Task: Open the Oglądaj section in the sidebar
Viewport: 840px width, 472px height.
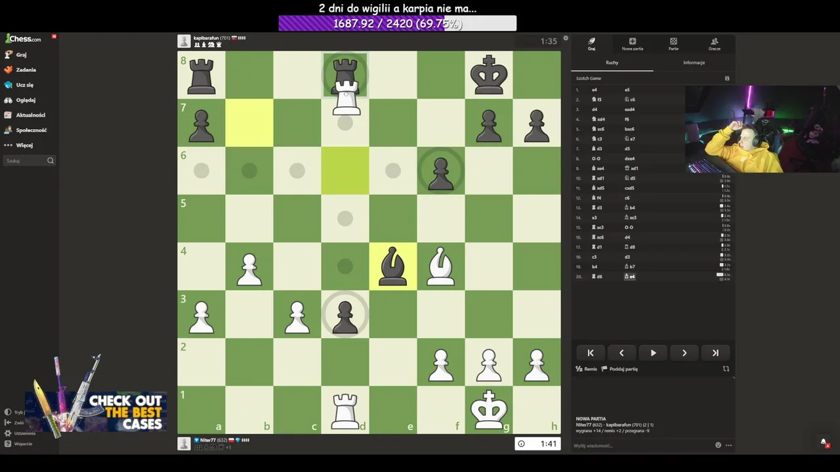Action: [x=20, y=100]
